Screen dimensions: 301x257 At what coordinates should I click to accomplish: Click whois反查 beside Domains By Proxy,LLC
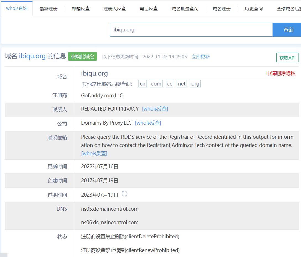point(148,123)
